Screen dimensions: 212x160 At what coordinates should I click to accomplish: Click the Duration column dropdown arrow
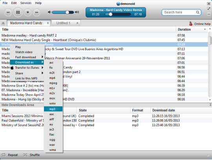pyautogui.click(x=205, y=29)
